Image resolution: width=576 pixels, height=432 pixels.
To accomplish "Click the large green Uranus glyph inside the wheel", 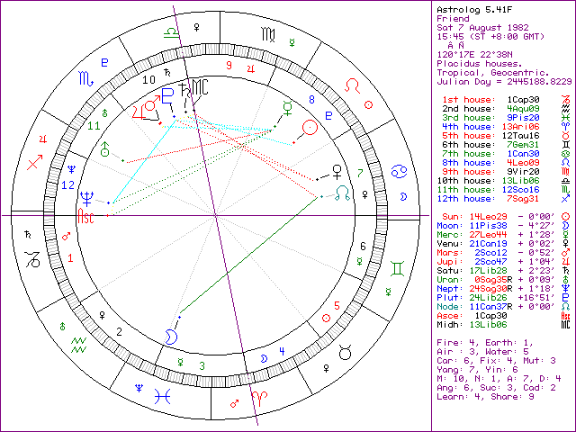I will (104, 148).
